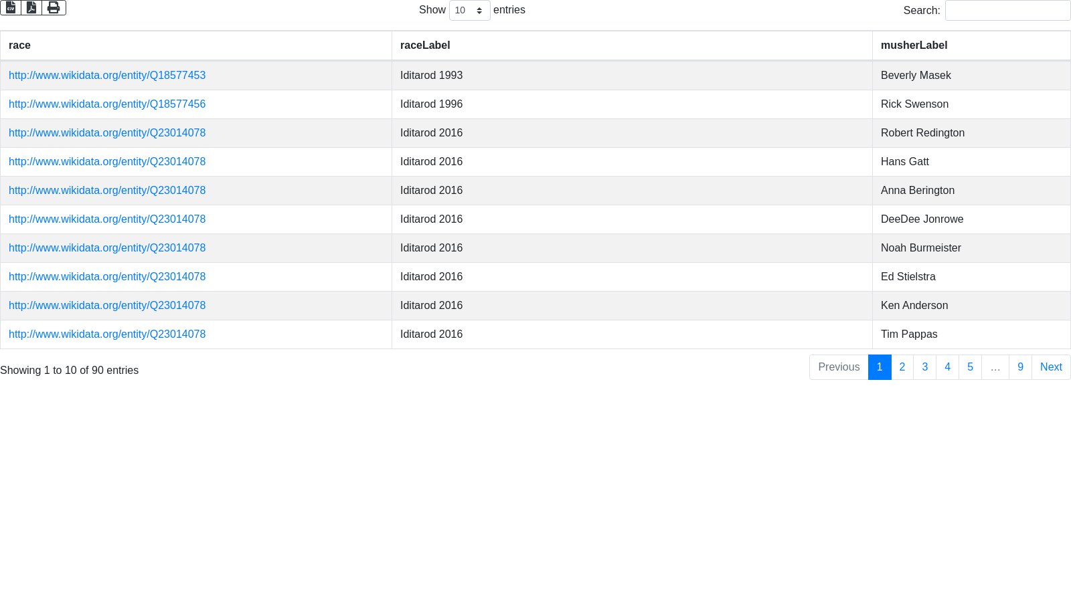Click Iditarod 2016 in Robert Redington row
The height and width of the screenshot is (602, 1071).
432,133
